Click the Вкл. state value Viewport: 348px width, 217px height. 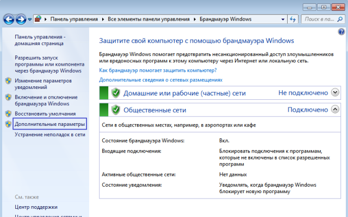[225, 141]
